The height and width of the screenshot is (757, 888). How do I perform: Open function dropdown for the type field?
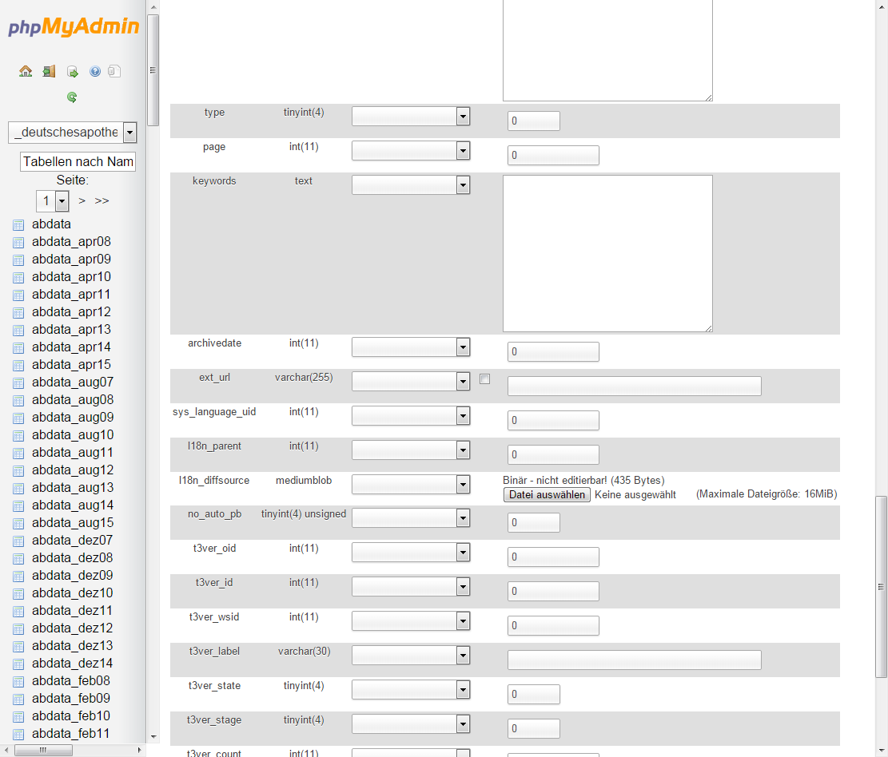coord(462,117)
